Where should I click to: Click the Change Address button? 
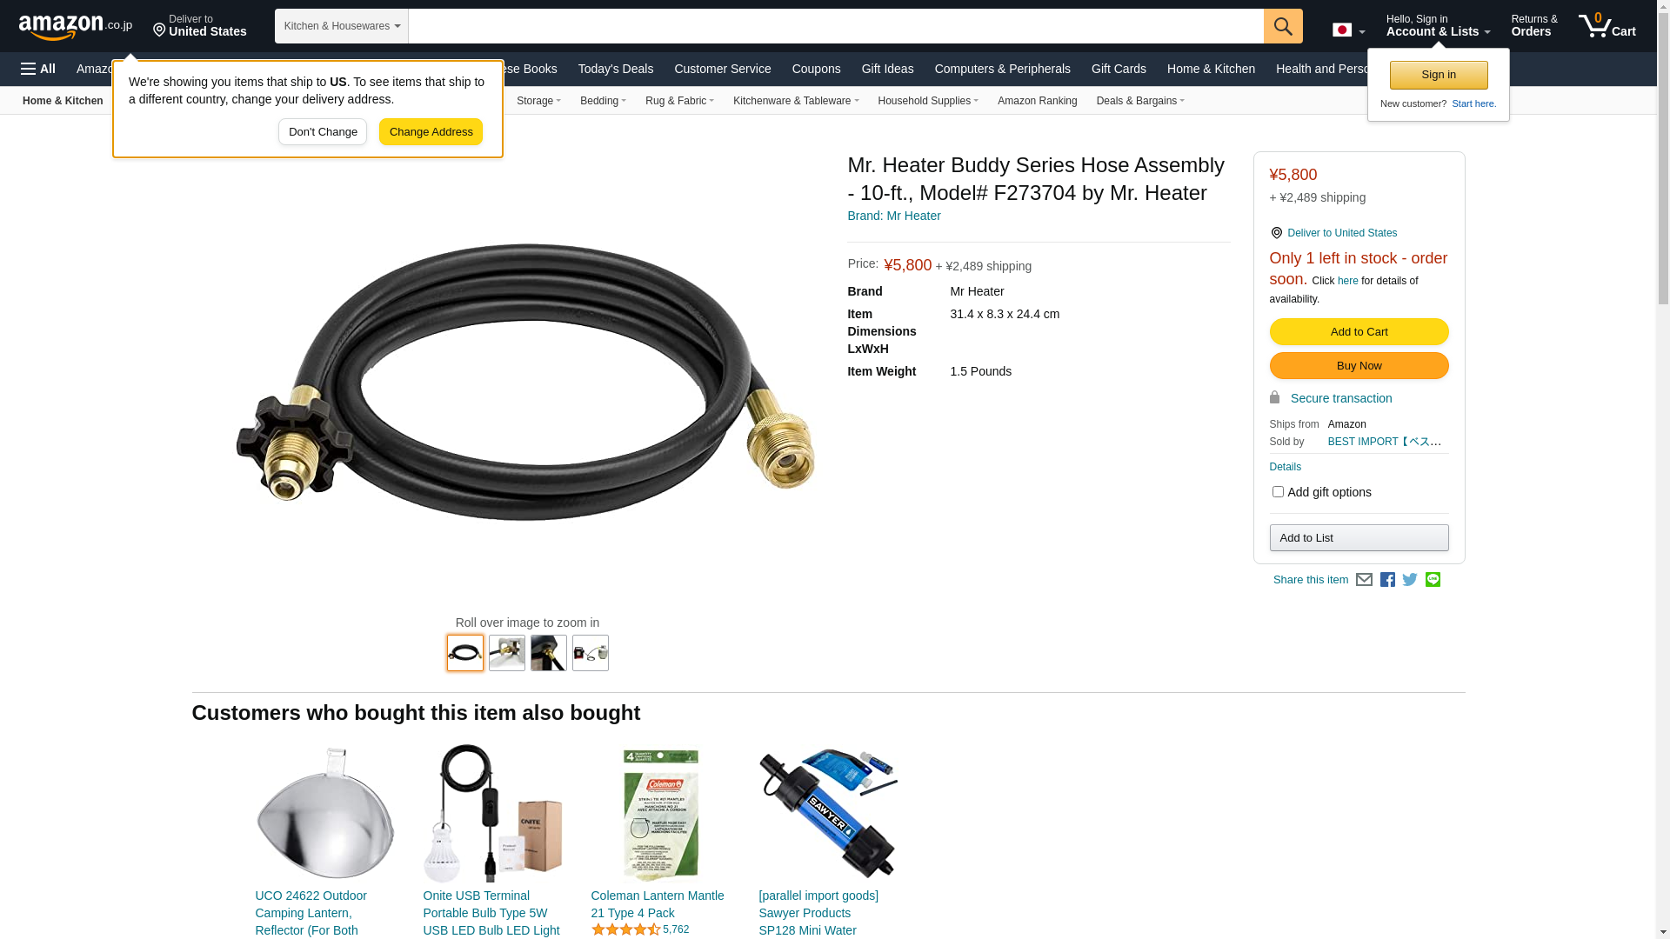431,132
